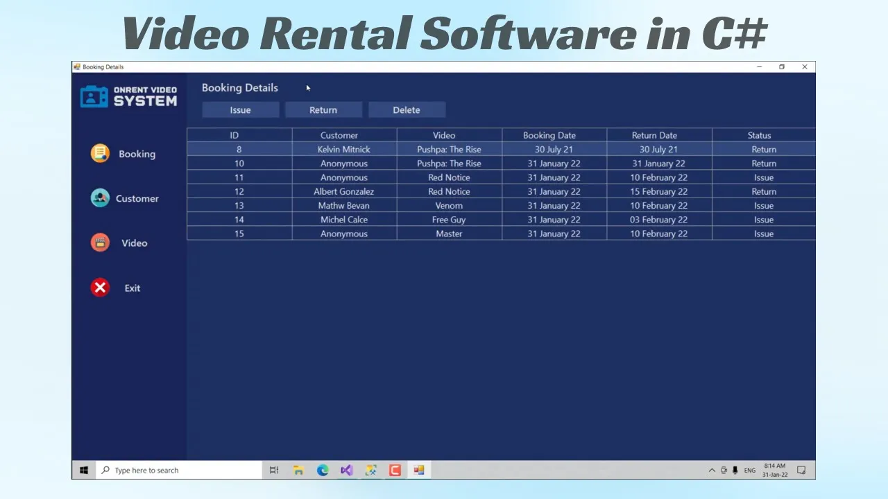Launch Visual Studio from the taskbar

click(346, 470)
